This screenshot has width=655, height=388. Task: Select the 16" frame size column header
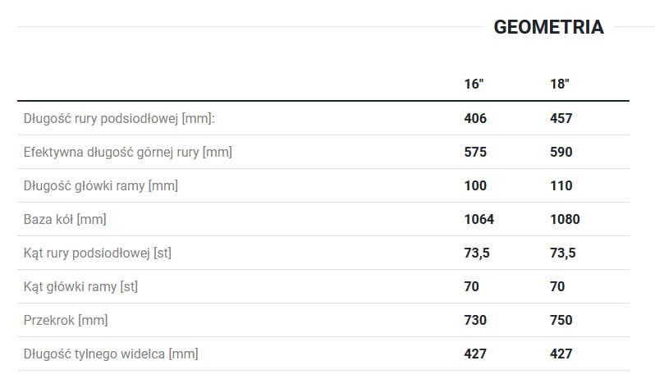tap(474, 84)
